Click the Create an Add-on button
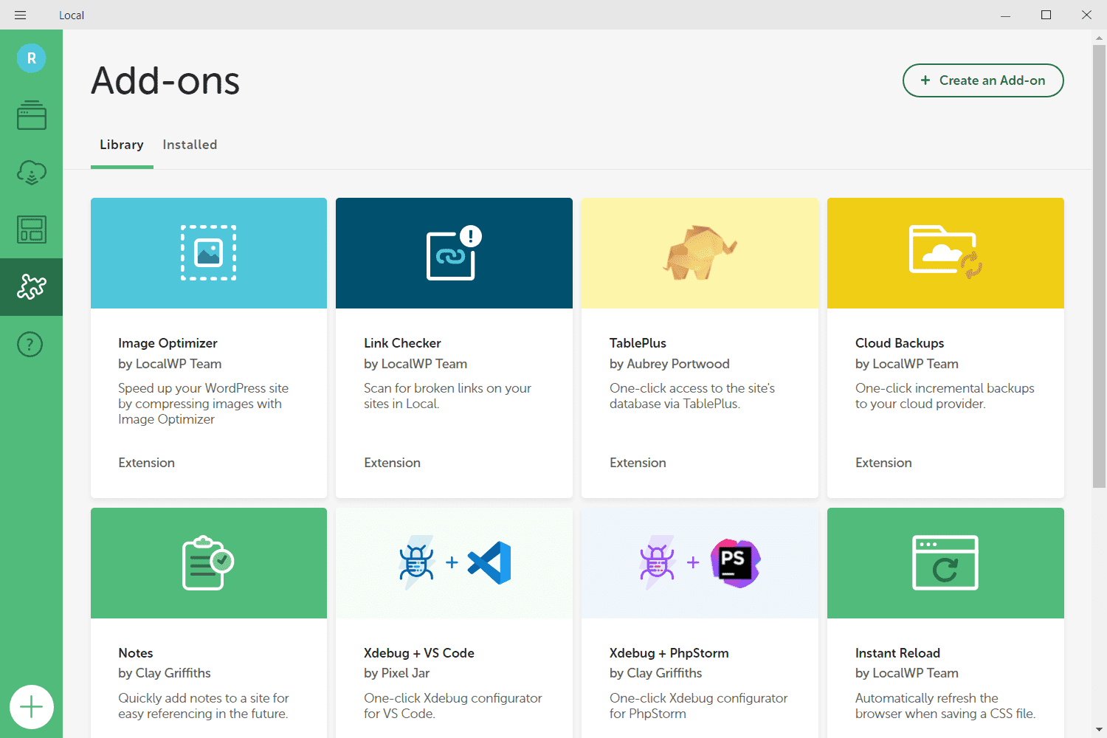Image resolution: width=1107 pixels, height=738 pixels. (x=983, y=80)
